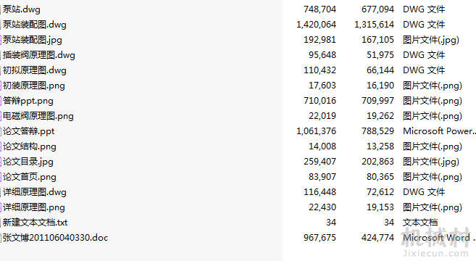Screen dimensions: 476x261
Task: Select the 新建文本文档.txt file
Action: pyautogui.click(x=36, y=223)
